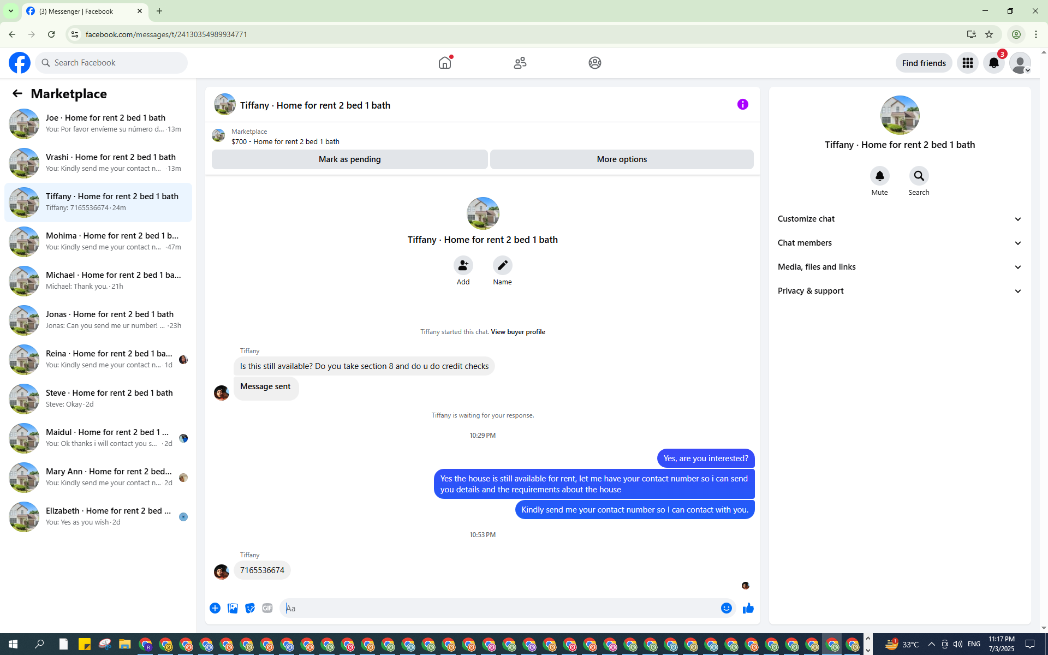Go back using Marketplace back arrow

click(x=17, y=94)
